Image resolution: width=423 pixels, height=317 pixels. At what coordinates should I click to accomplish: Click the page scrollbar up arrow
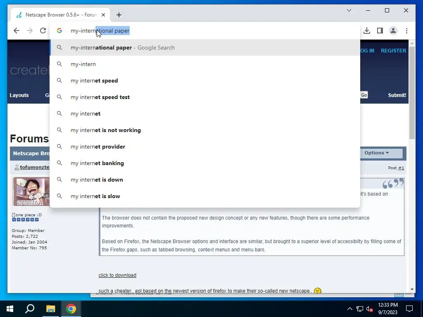click(412, 43)
